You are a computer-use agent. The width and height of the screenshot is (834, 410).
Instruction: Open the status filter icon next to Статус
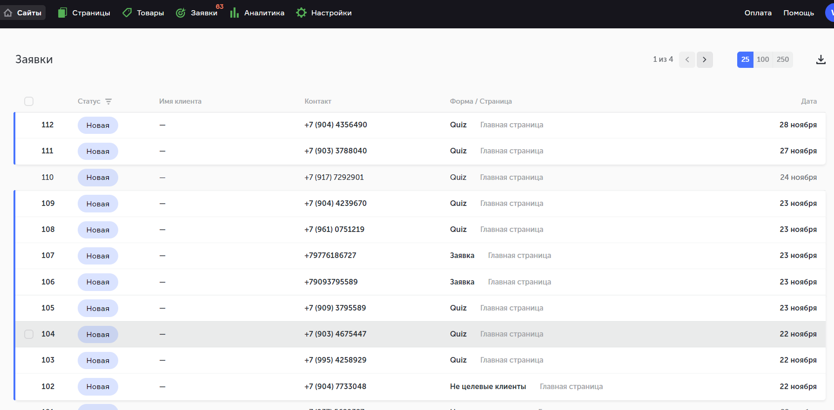click(x=108, y=101)
